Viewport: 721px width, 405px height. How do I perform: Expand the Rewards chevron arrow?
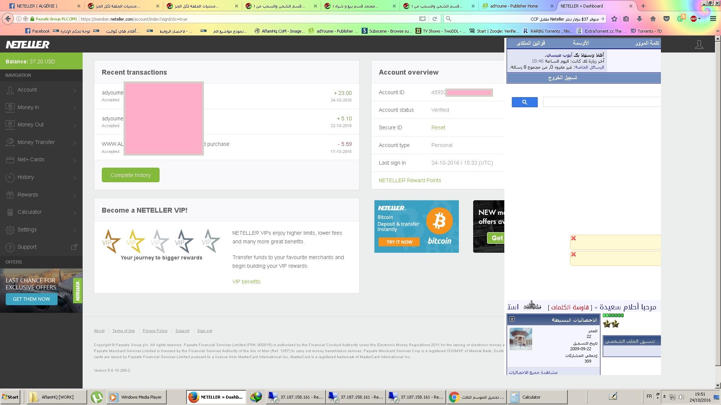pyautogui.click(x=75, y=195)
